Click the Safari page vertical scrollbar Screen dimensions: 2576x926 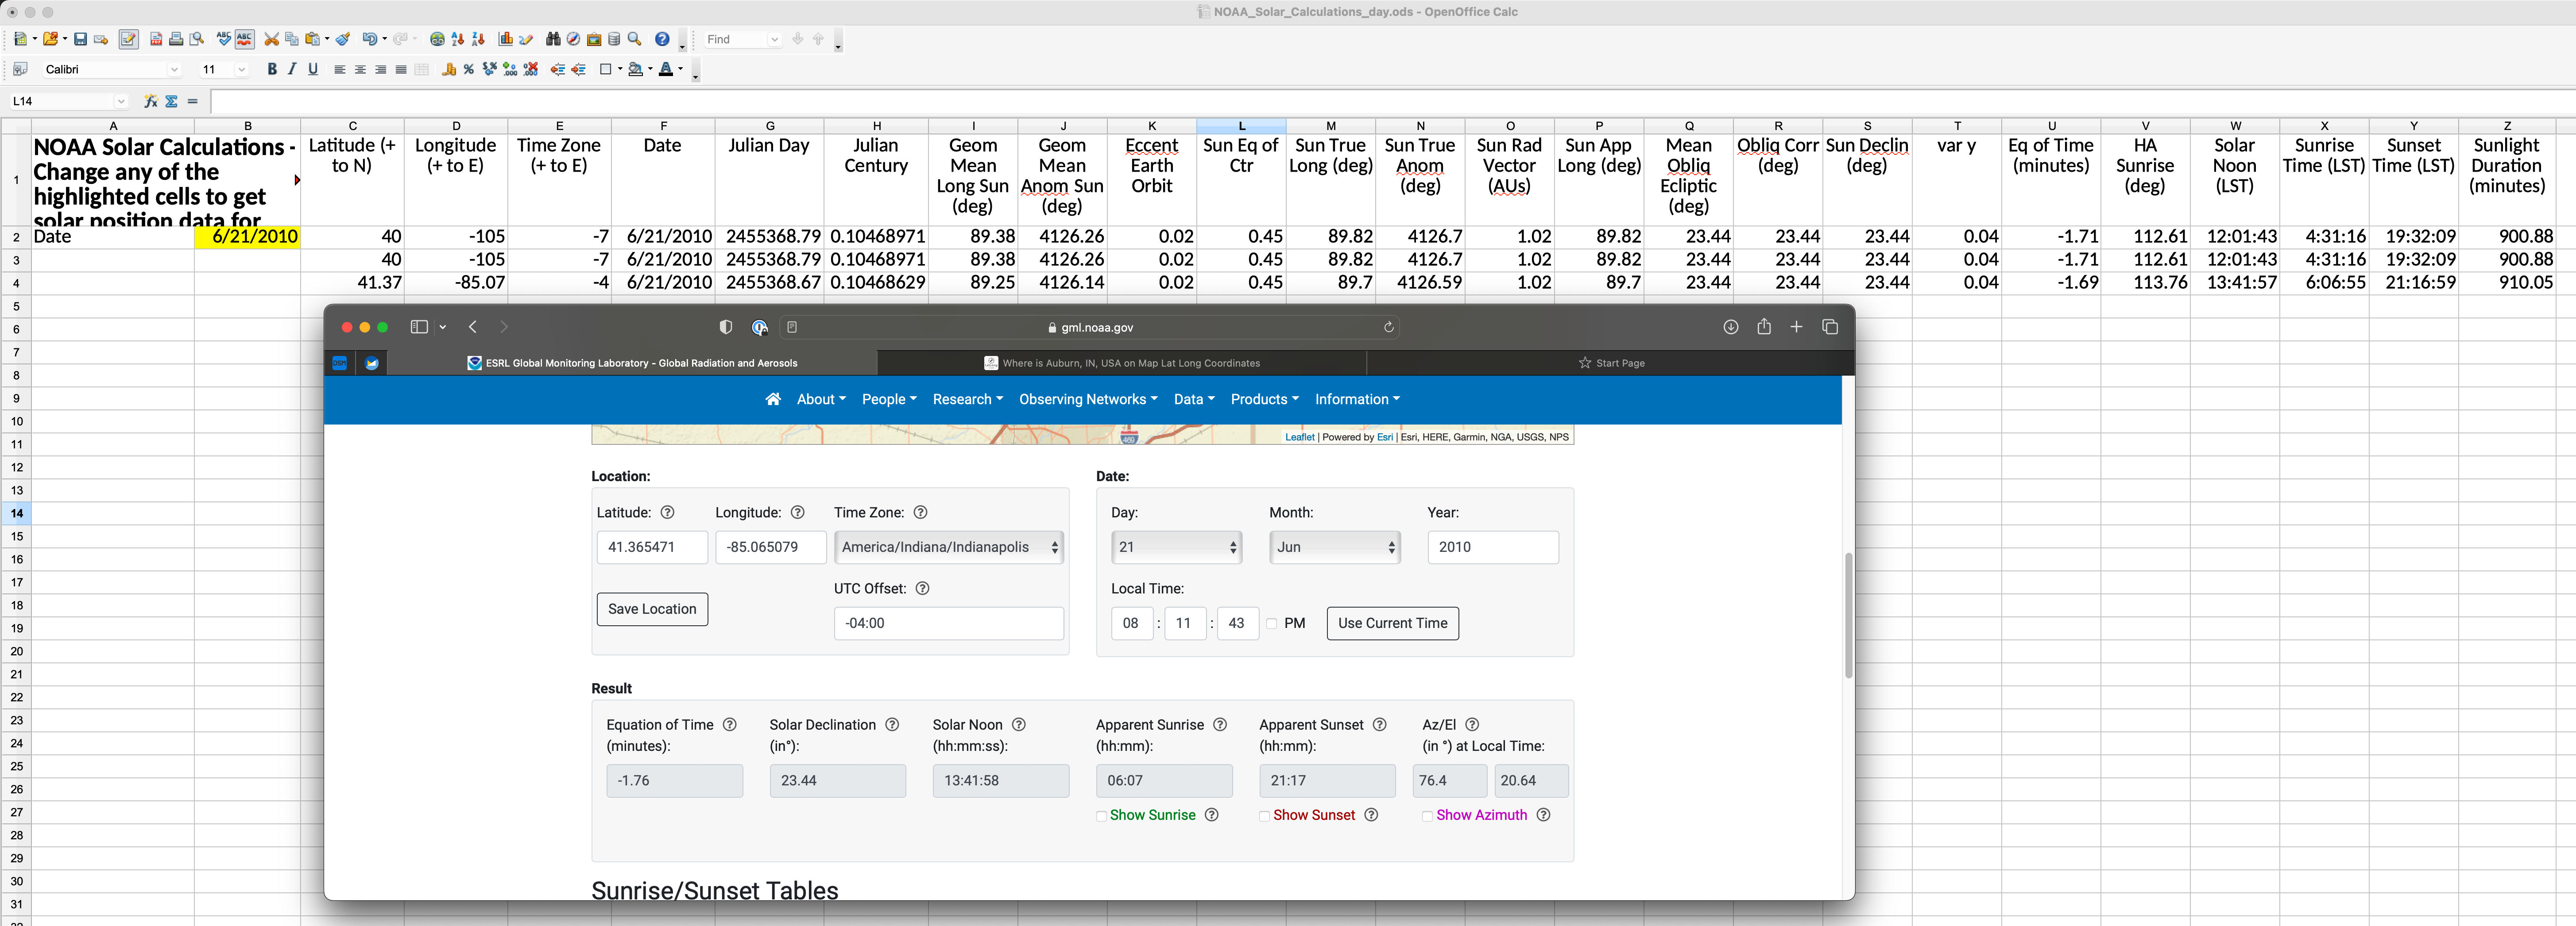pos(1848,615)
